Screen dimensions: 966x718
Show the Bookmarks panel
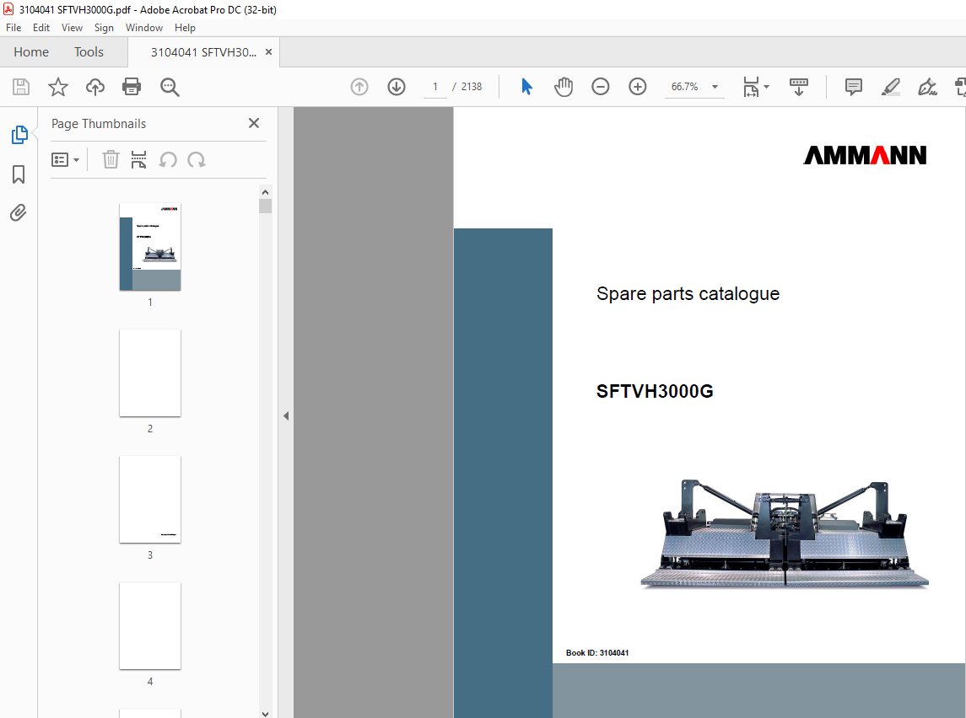point(19,174)
